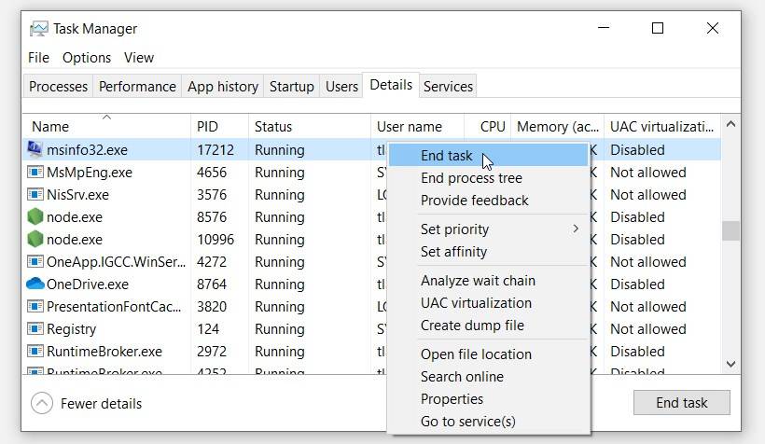Select End task in context menu
765x444 pixels.
(488, 155)
